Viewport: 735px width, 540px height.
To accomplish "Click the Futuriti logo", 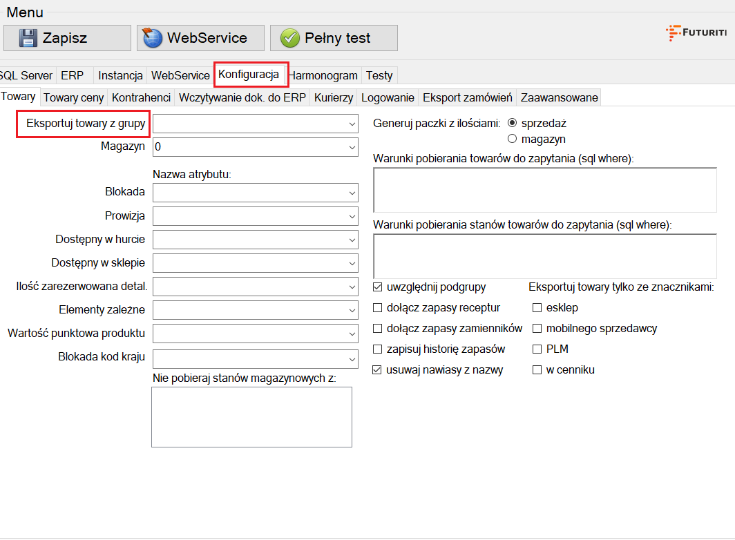I will (694, 32).
